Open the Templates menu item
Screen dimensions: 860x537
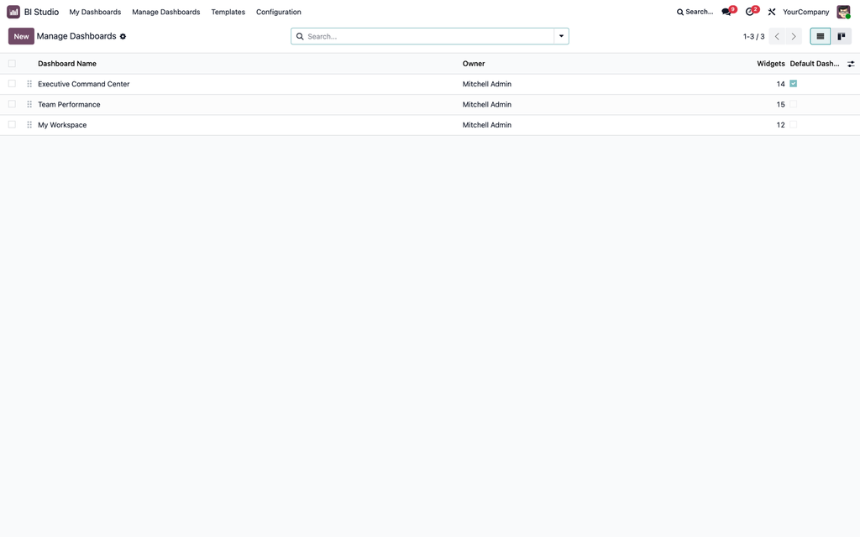[x=228, y=12]
